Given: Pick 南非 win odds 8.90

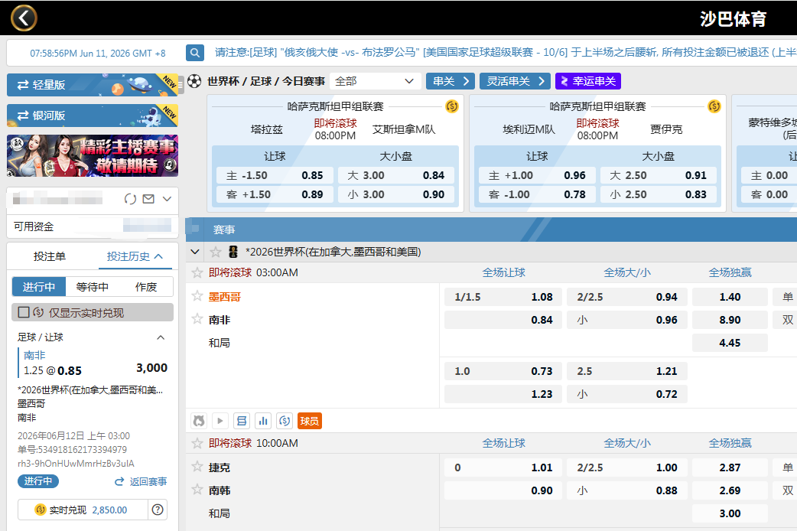Looking at the screenshot, I should 730,320.
